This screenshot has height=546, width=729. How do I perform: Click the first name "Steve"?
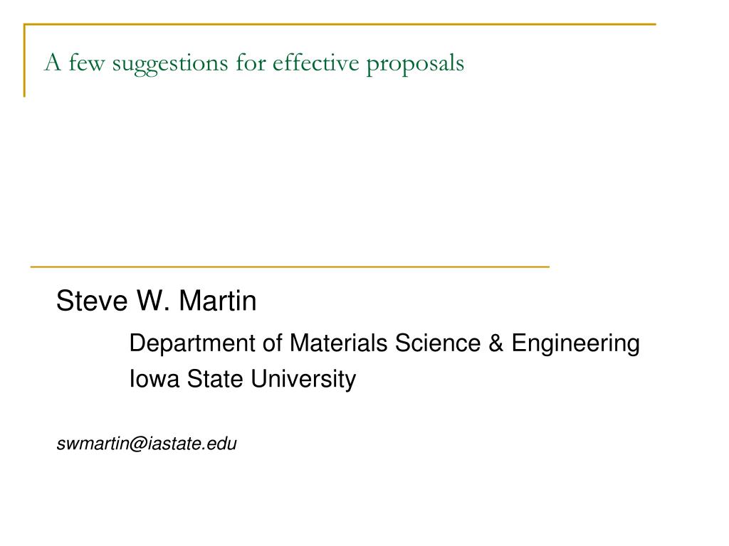pos(92,301)
